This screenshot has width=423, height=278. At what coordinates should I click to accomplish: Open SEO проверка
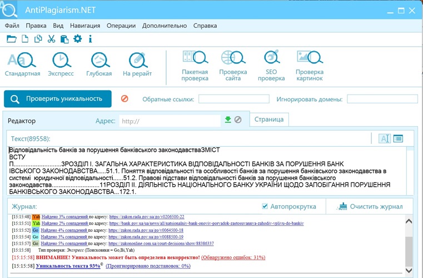click(x=271, y=66)
